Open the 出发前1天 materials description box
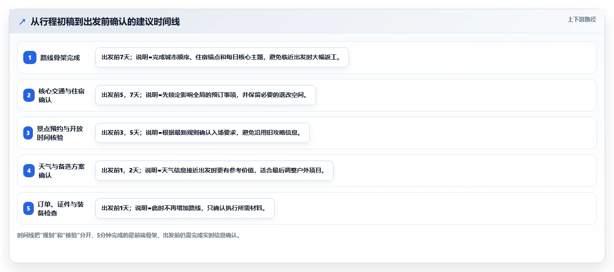This screenshot has width=614, height=272. coord(185,208)
